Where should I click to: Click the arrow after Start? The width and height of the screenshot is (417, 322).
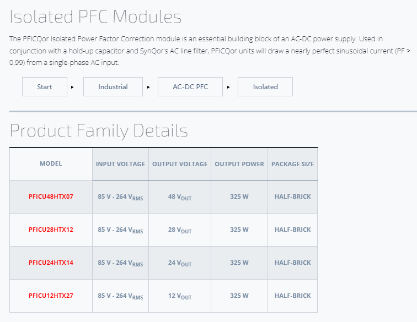tap(72, 87)
